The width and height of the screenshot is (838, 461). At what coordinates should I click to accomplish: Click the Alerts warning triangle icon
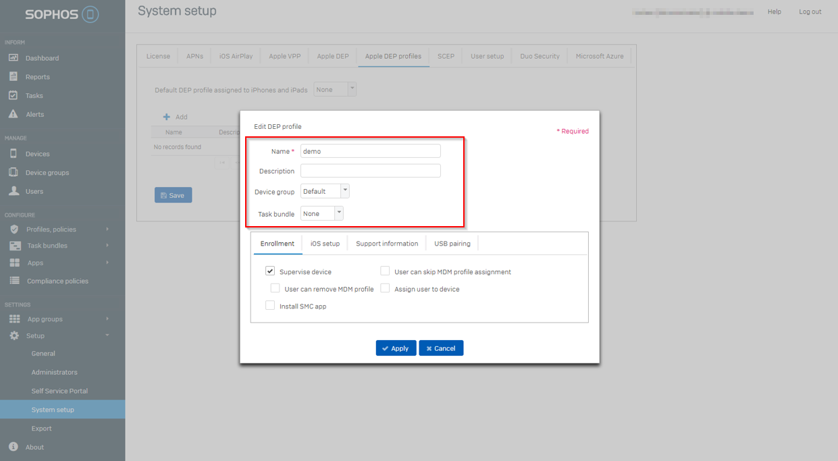pyautogui.click(x=14, y=114)
